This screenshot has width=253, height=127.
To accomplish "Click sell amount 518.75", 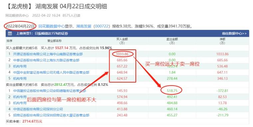I will tap(172, 91).
